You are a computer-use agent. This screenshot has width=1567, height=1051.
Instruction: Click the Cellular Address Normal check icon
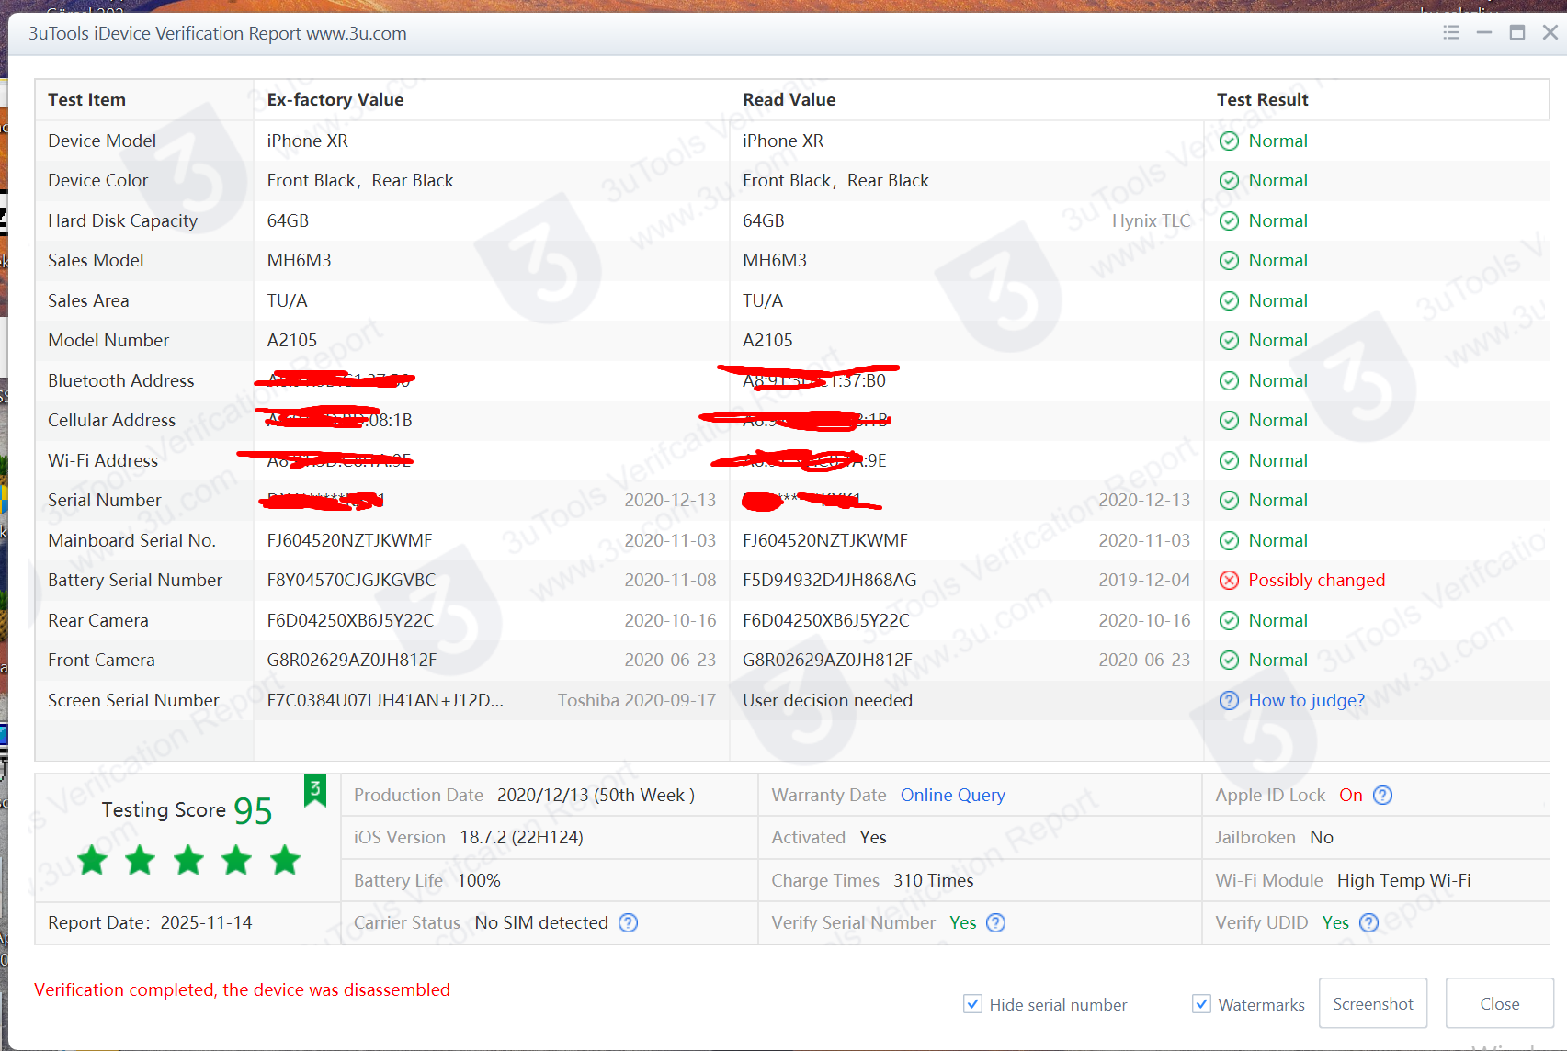click(1229, 421)
